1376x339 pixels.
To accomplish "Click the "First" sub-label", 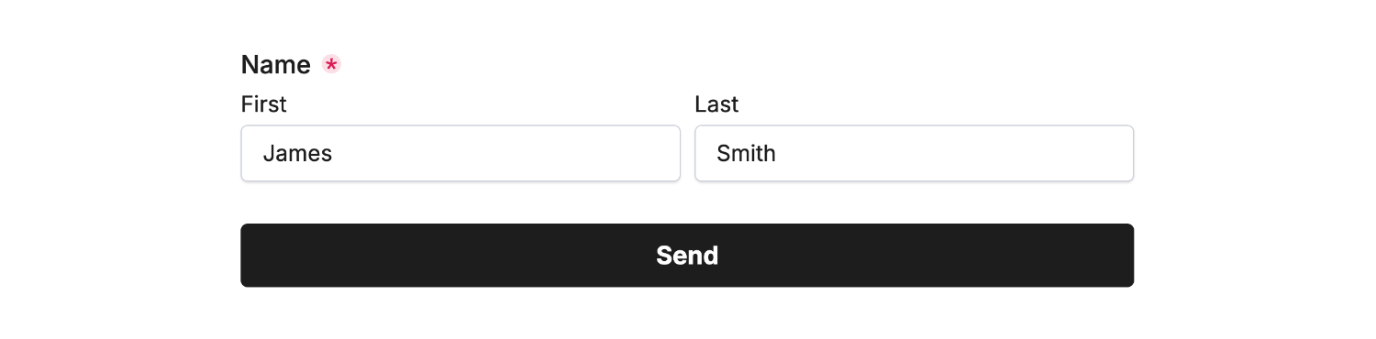I will (264, 104).
